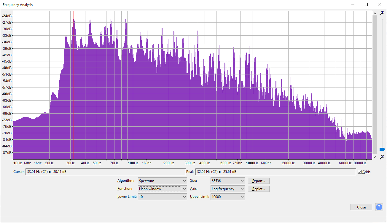Open the Axis dropdown showing Log frequency
The image size is (387, 223).
point(228,189)
